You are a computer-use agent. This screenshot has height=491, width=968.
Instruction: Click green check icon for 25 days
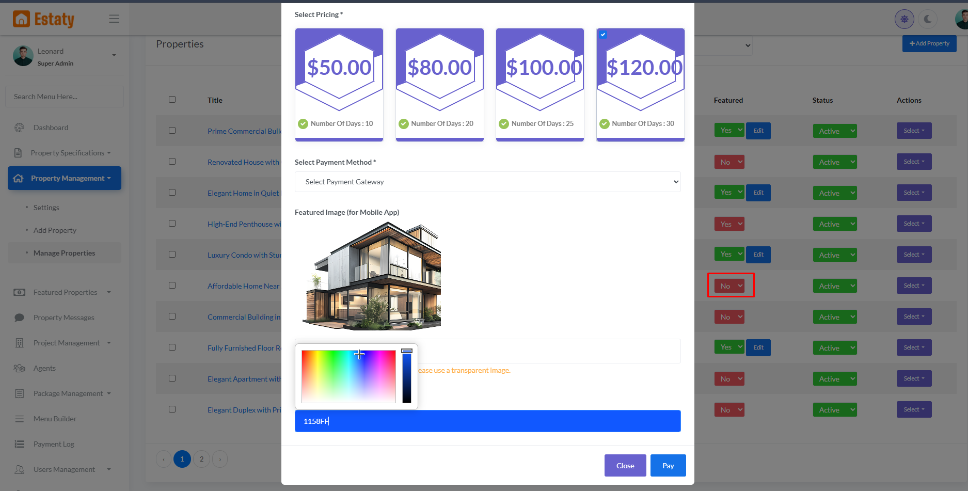[x=504, y=124]
